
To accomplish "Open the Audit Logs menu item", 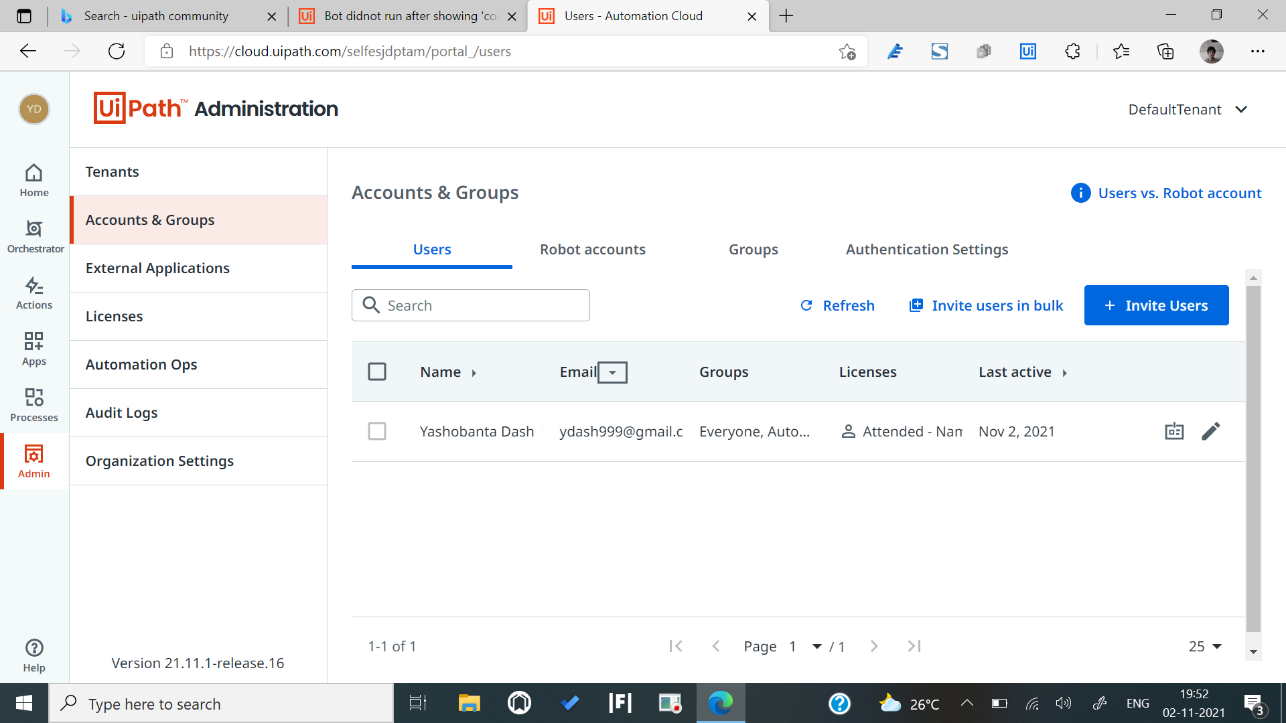I will (x=122, y=412).
